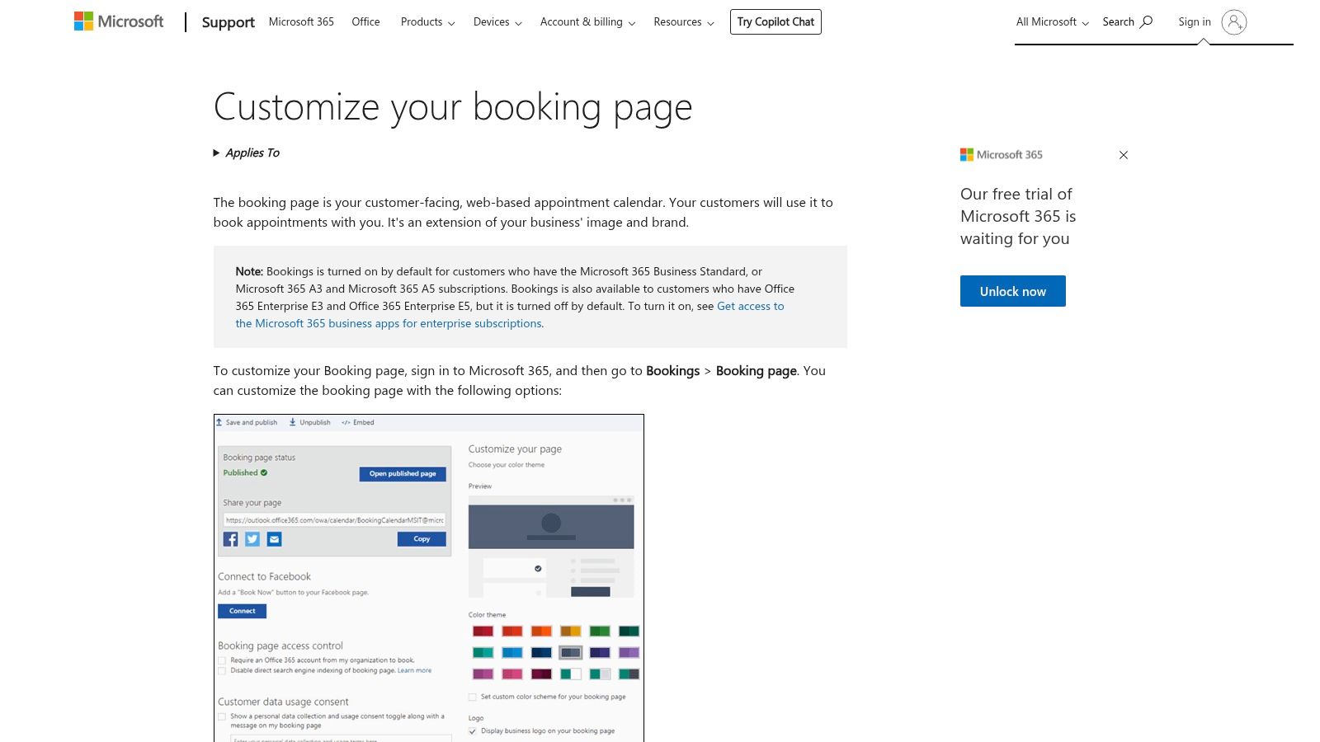Select Office in the navigation bar

tap(365, 21)
